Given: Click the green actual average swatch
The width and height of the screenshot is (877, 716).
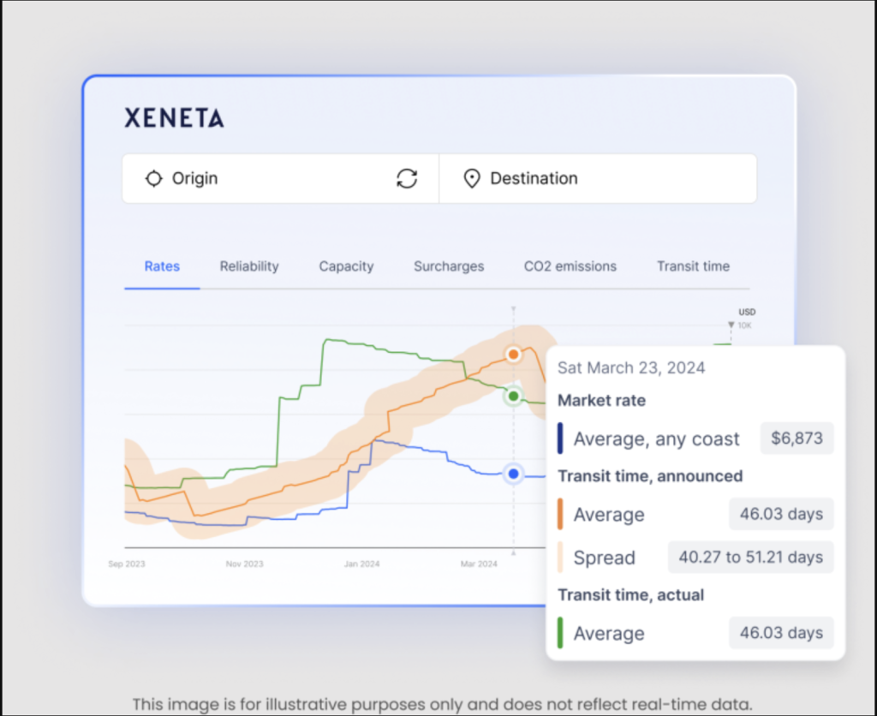Looking at the screenshot, I should pyautogui.click(x=560, y=633).
